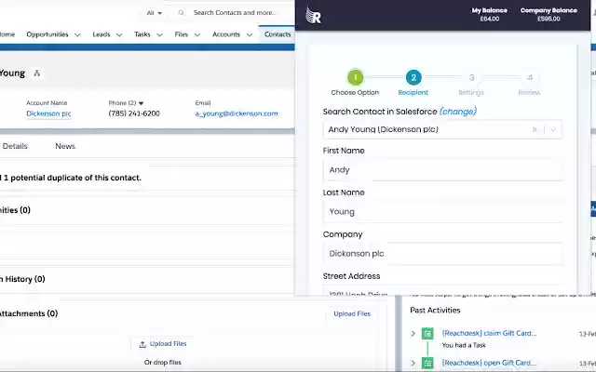Image resolution: width=596 pixels, height=372 pixels.
Task: Switch to the Details tab
Action: 15,146
